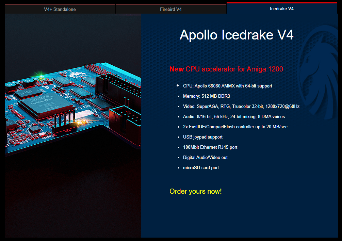Switch to the V4+ Standalone tab

tap(60, 9)
